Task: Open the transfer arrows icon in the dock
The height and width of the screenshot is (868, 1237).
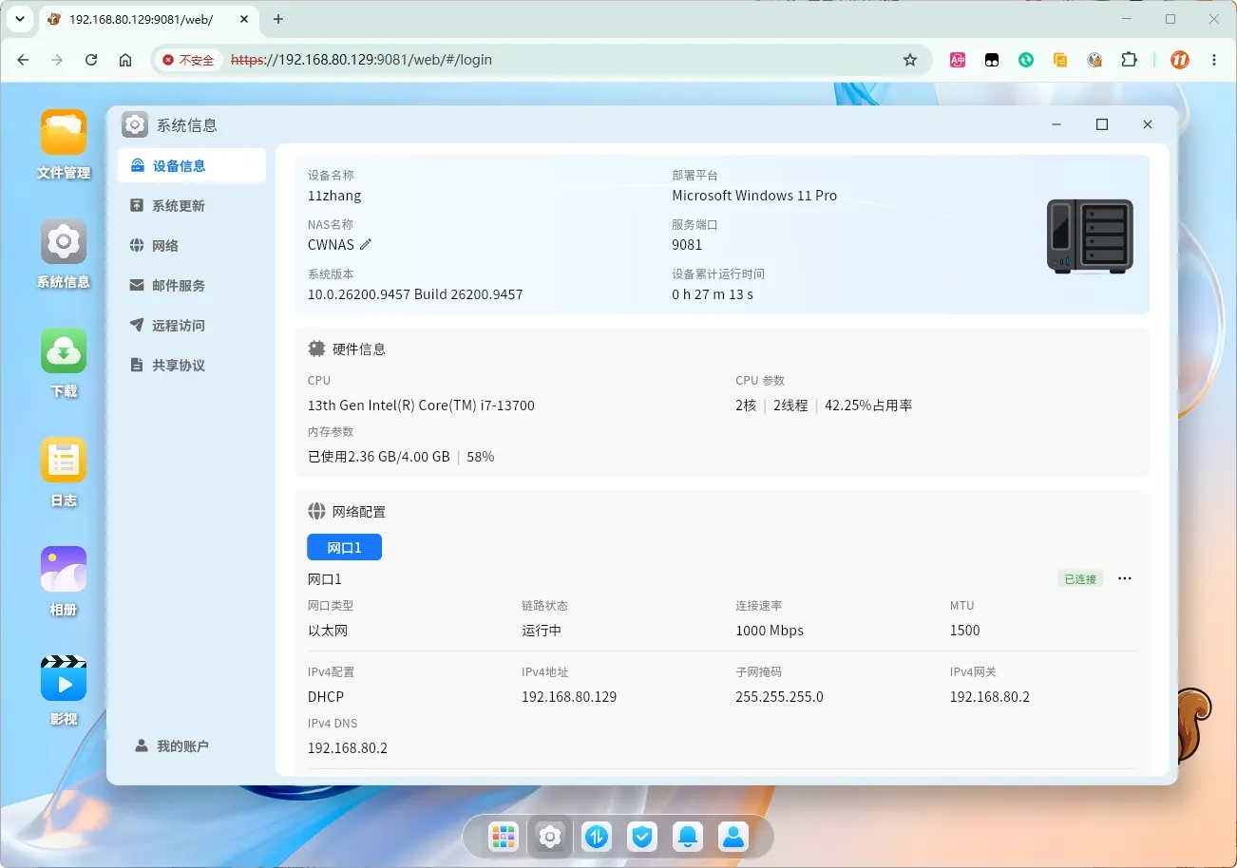Action: tap(596, 837)
